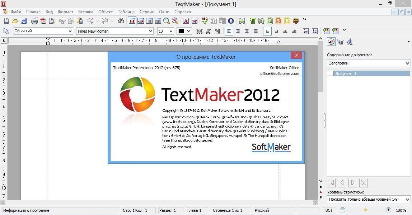The height and width of the screenshot is (215, 412).
Task: Click the yellow B application icon
Action: (x=287, y=21)
